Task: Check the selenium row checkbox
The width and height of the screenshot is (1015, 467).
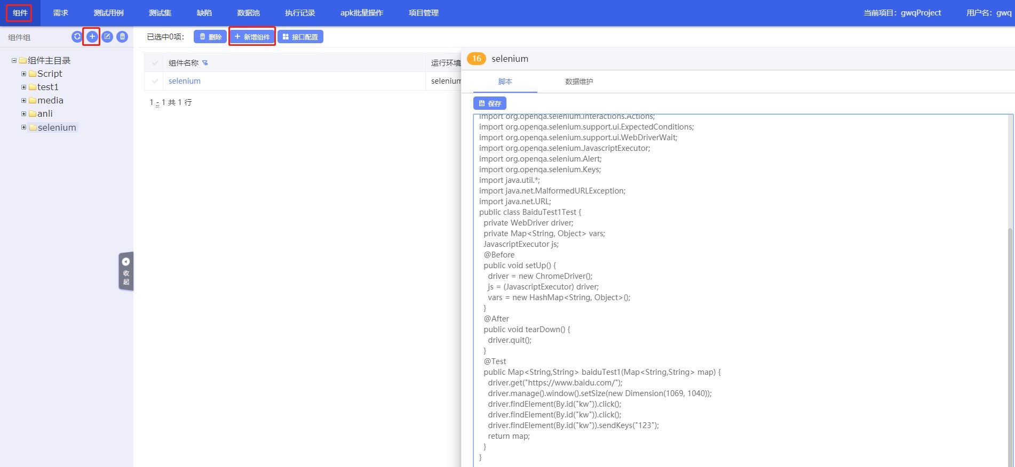Action: (155, 81)
